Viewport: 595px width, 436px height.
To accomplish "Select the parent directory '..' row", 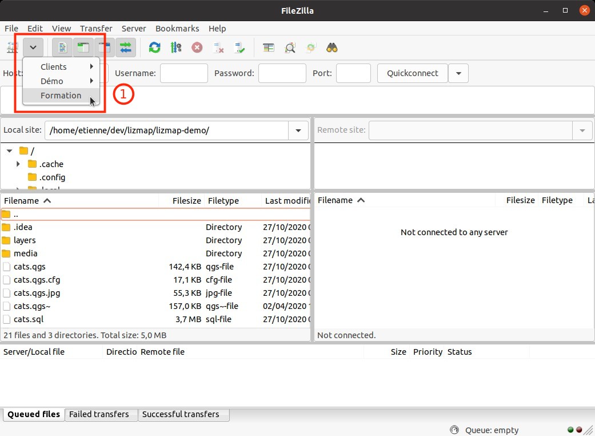I will (x=155, y=214).
